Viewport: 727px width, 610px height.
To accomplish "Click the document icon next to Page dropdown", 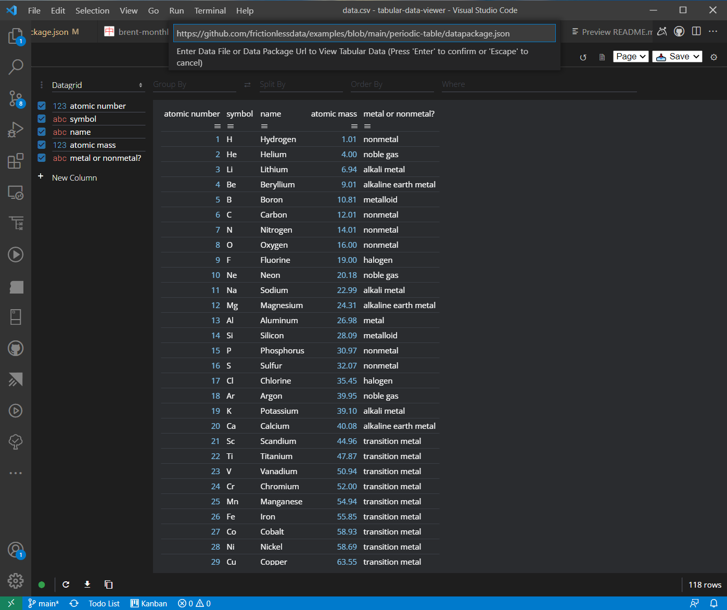I will (x=602, y=57).
